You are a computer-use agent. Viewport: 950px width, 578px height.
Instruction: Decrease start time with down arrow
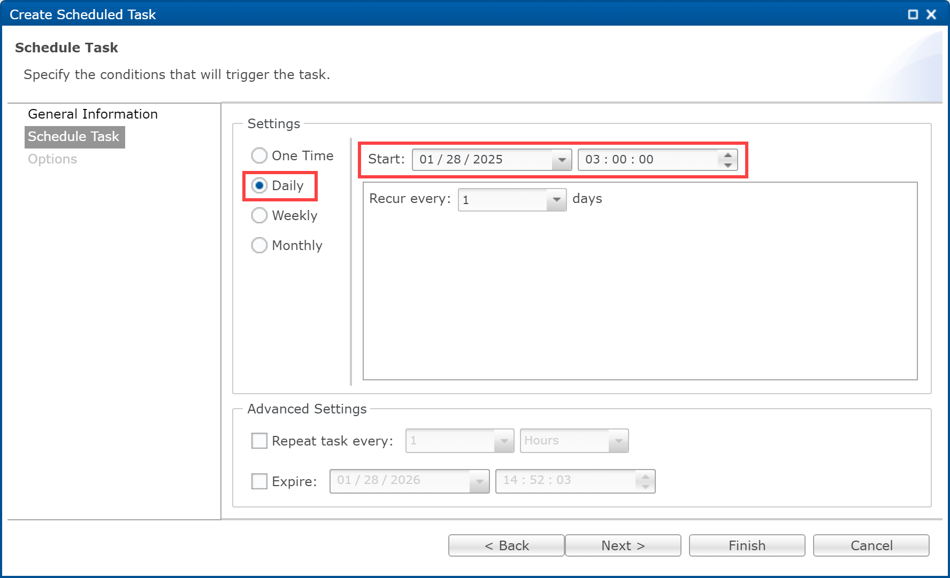[x=727, y=165]
